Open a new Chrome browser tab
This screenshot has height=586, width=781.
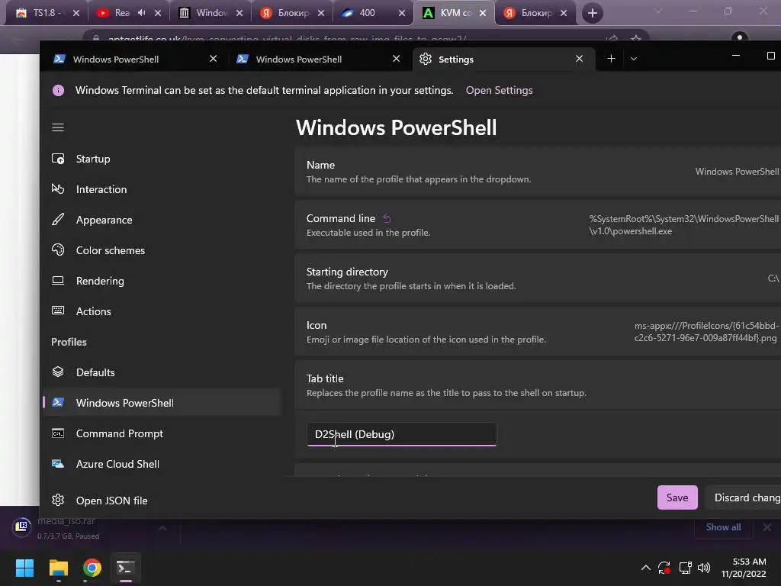592,13
